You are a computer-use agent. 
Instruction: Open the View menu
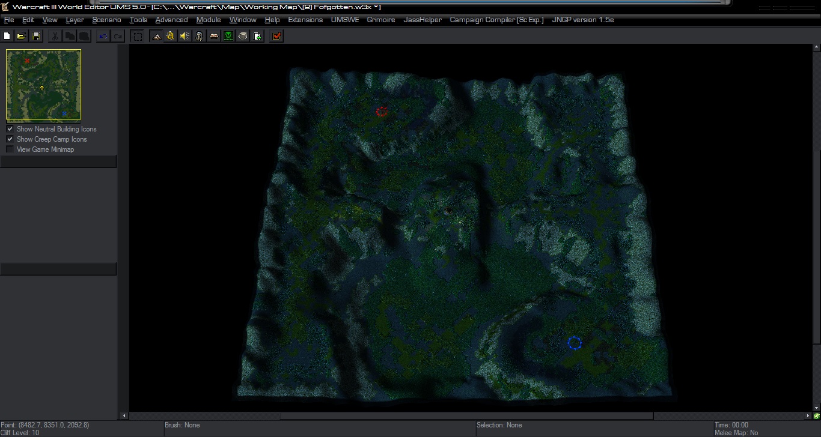pyautogui.click(x=50, y=20)
